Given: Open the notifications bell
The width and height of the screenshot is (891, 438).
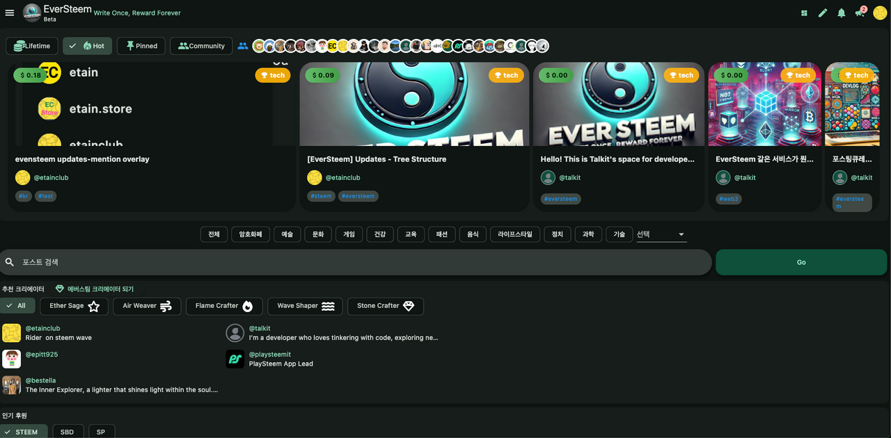Looking at the screenshot, I should click(x=842, y=13).
